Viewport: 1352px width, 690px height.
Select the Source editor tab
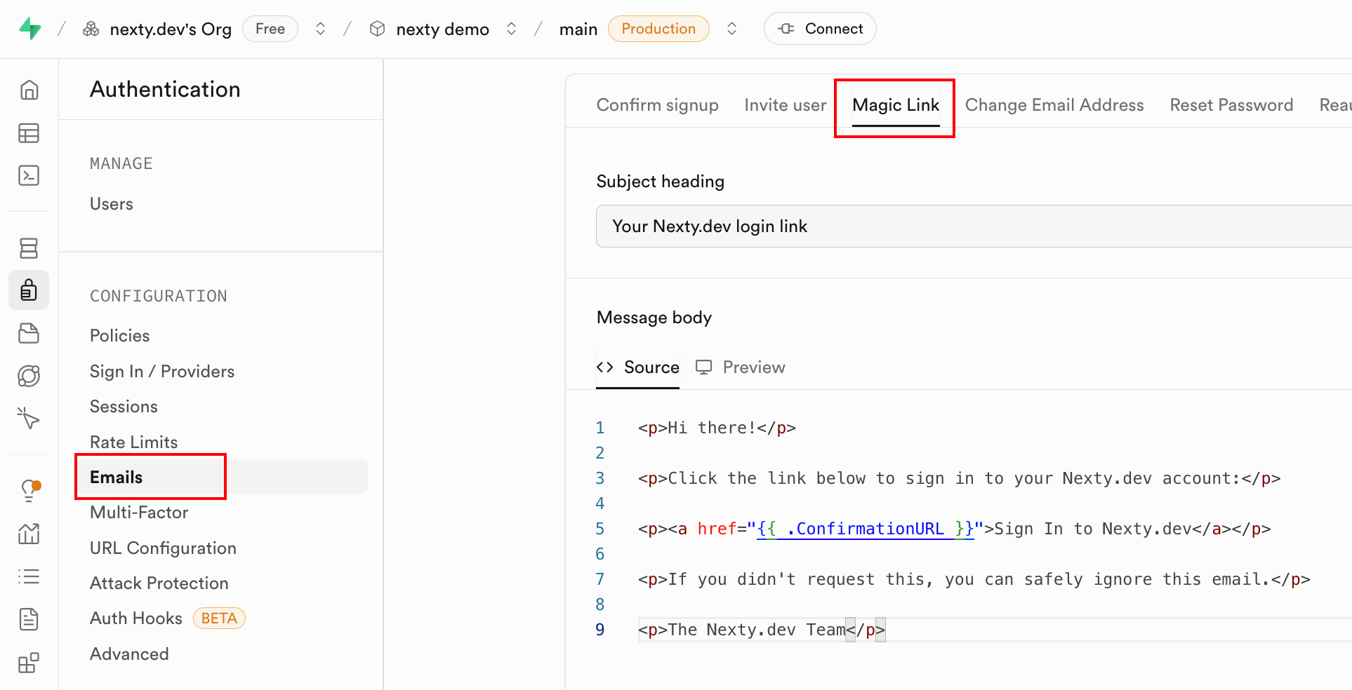637,367
